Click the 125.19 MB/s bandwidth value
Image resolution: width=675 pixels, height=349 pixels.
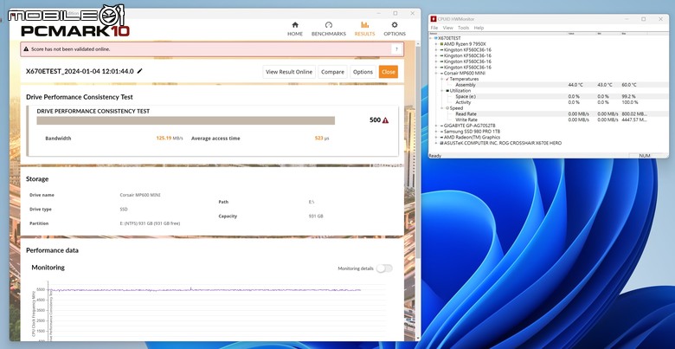click(x=170, y=139)
